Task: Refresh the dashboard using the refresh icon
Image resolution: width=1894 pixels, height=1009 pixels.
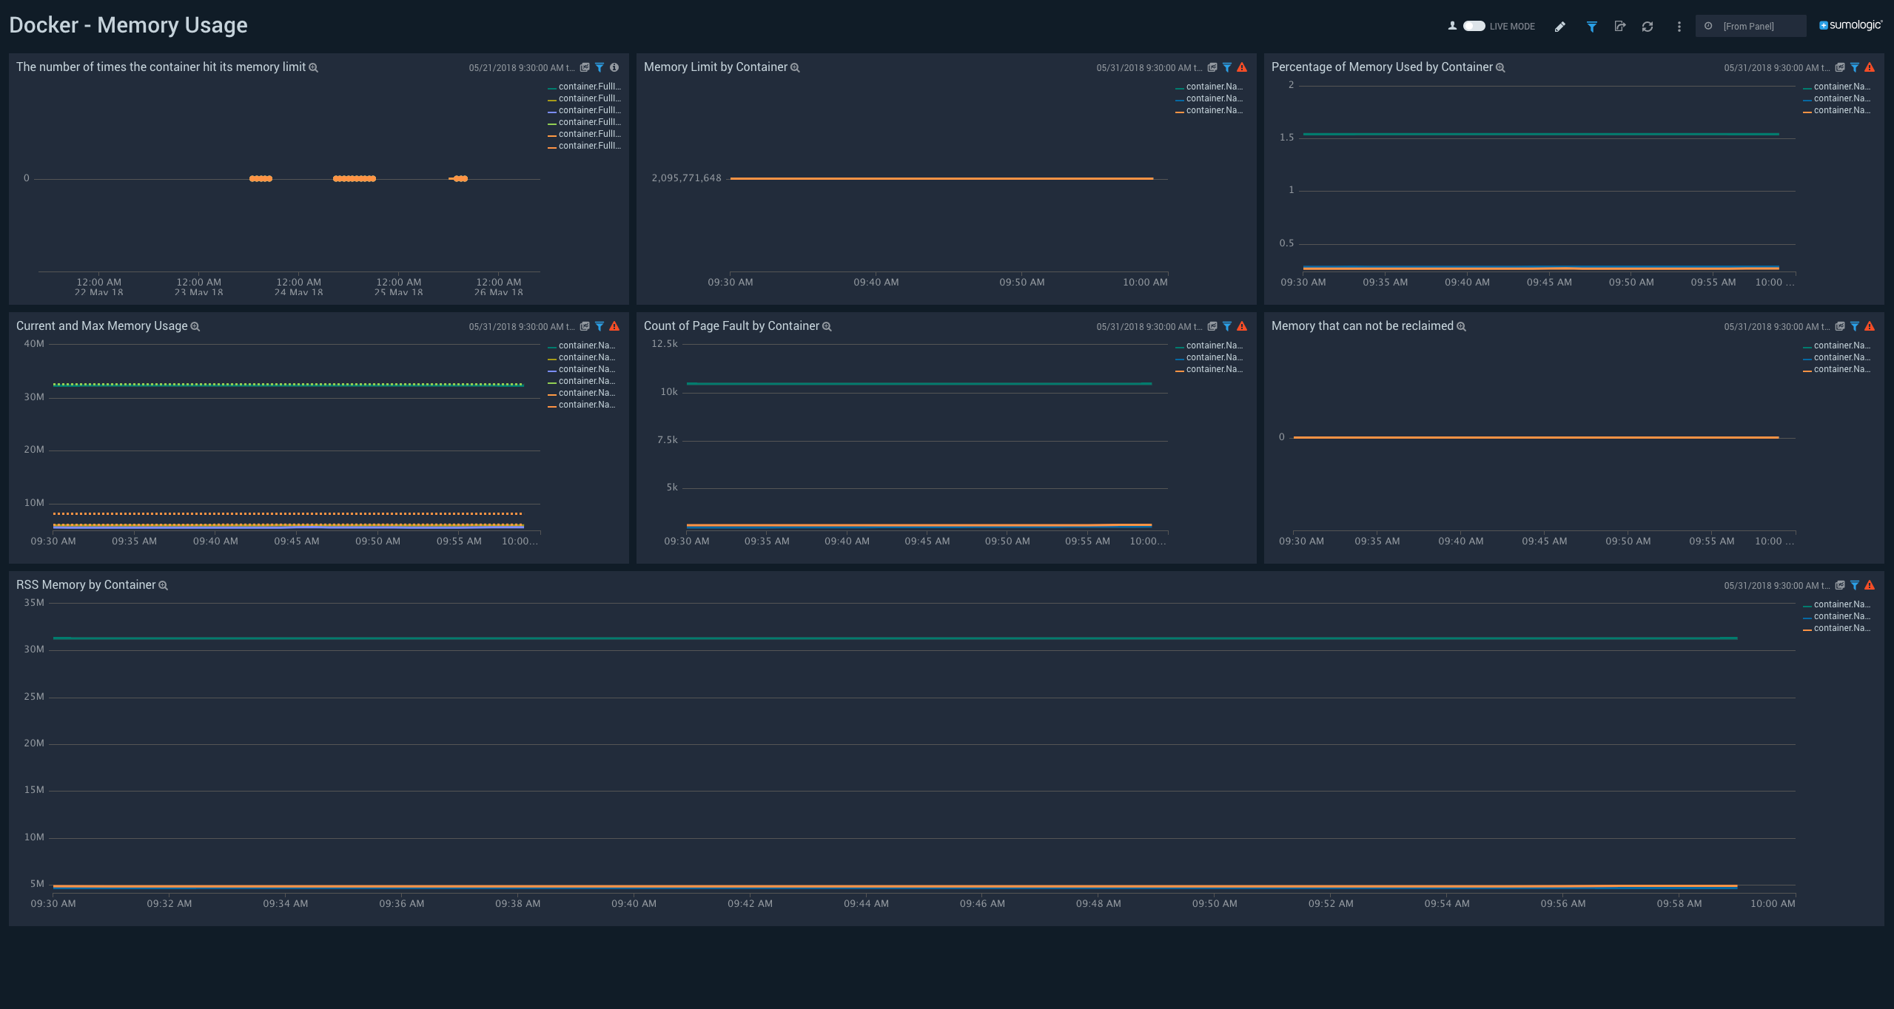Action: pos(1648,26)
